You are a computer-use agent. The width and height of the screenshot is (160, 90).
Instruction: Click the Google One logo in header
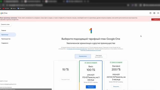(3, 13)
